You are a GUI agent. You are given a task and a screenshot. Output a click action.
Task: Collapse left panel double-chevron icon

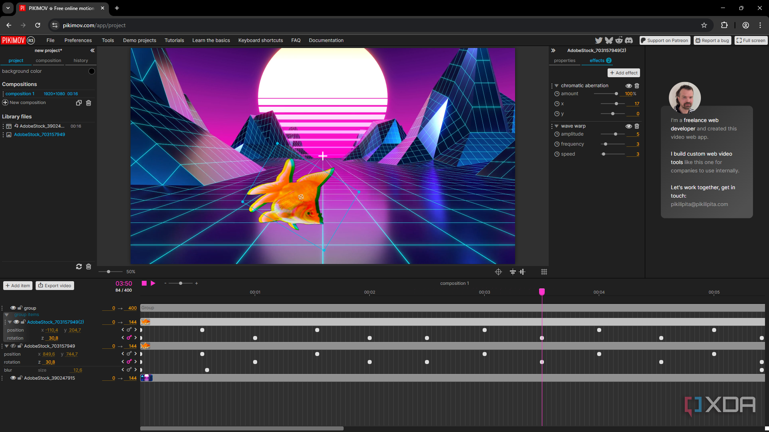click(x=93, y=50)
